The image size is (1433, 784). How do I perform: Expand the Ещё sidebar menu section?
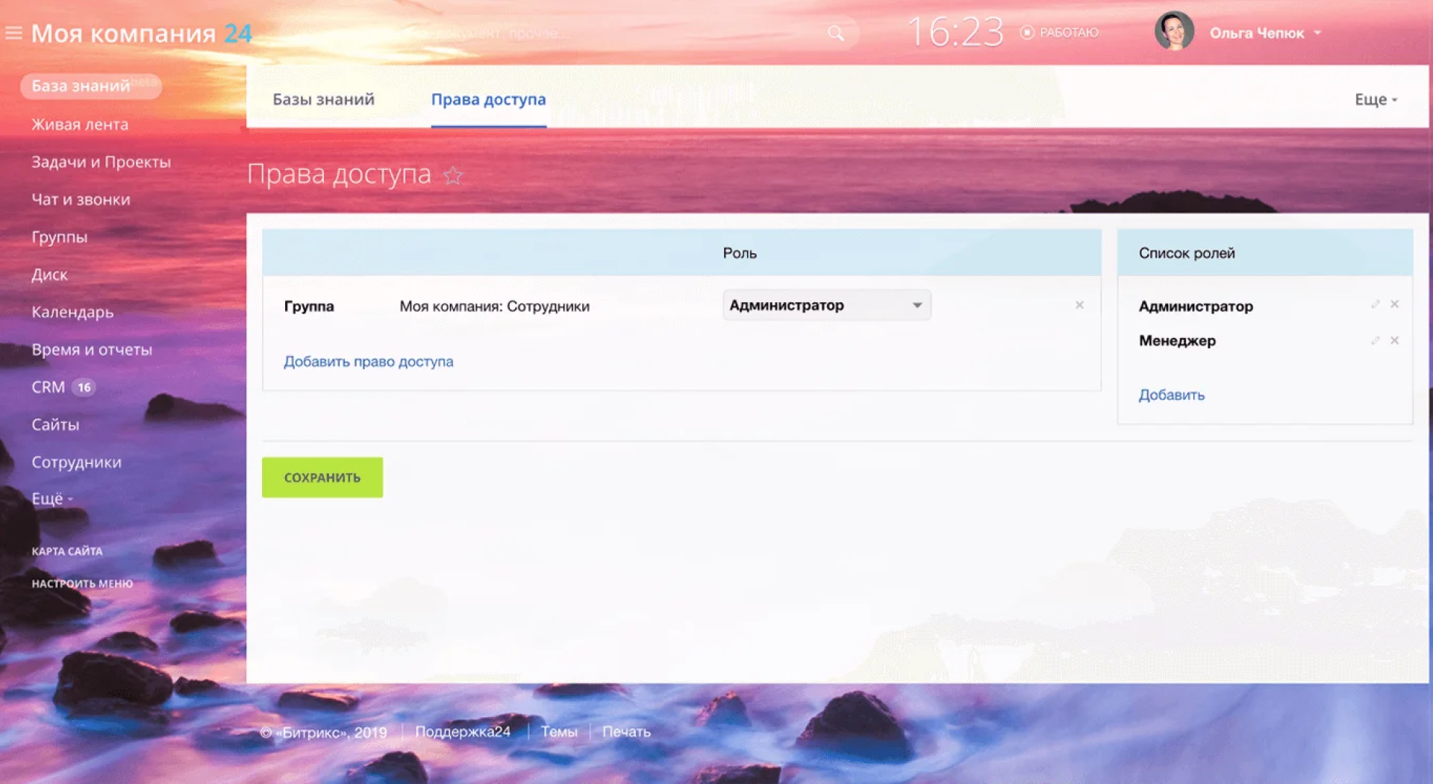coord(51,498)
